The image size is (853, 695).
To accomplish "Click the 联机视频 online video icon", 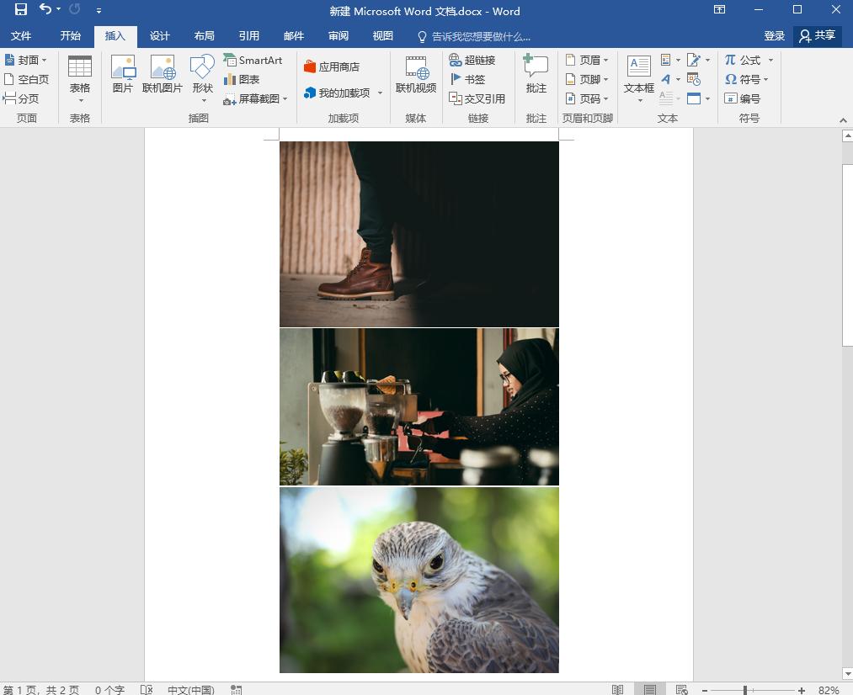I will [416, 74].
